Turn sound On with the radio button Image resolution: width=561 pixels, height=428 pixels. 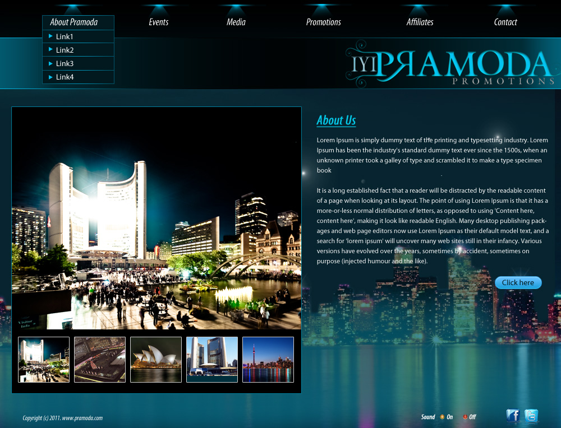tap(442, 417)
